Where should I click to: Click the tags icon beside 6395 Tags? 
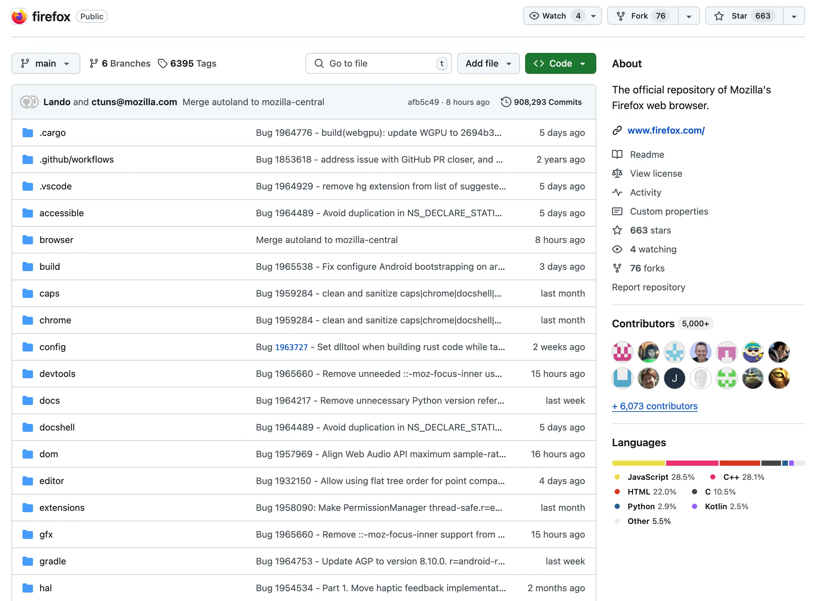pos(163,64)
